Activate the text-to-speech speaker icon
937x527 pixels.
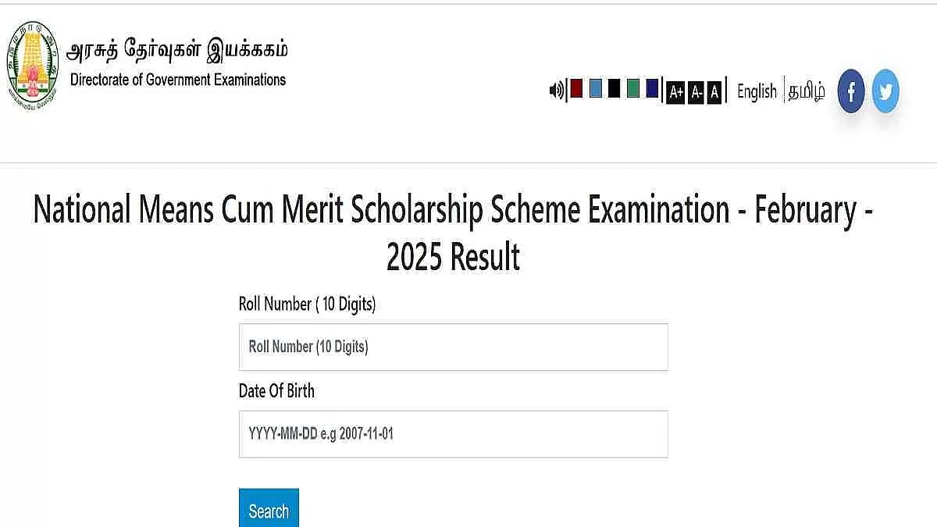click(557, 90)
